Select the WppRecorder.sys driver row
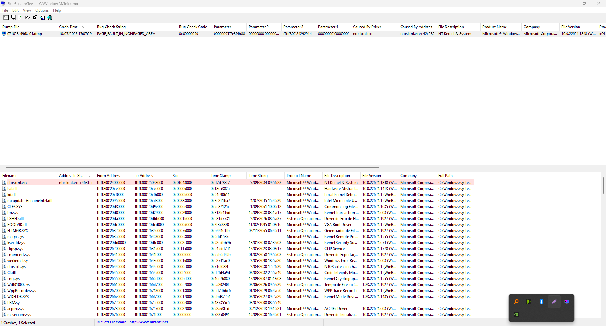606x326 pixels. coord(237,291)
